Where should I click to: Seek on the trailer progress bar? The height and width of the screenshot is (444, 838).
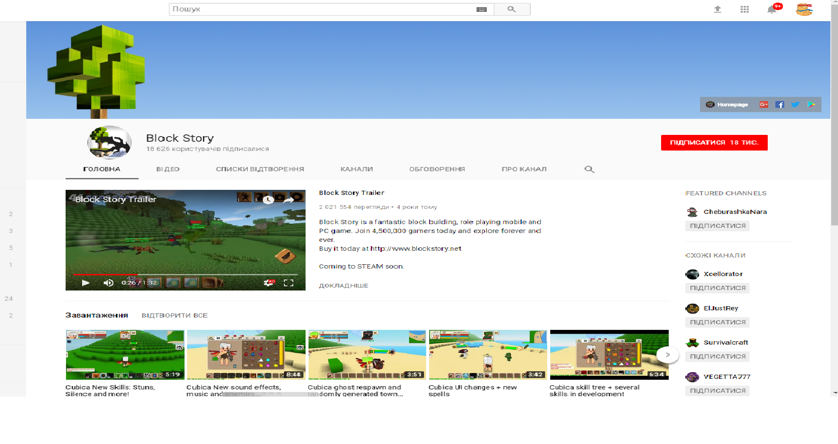(185, 274)
